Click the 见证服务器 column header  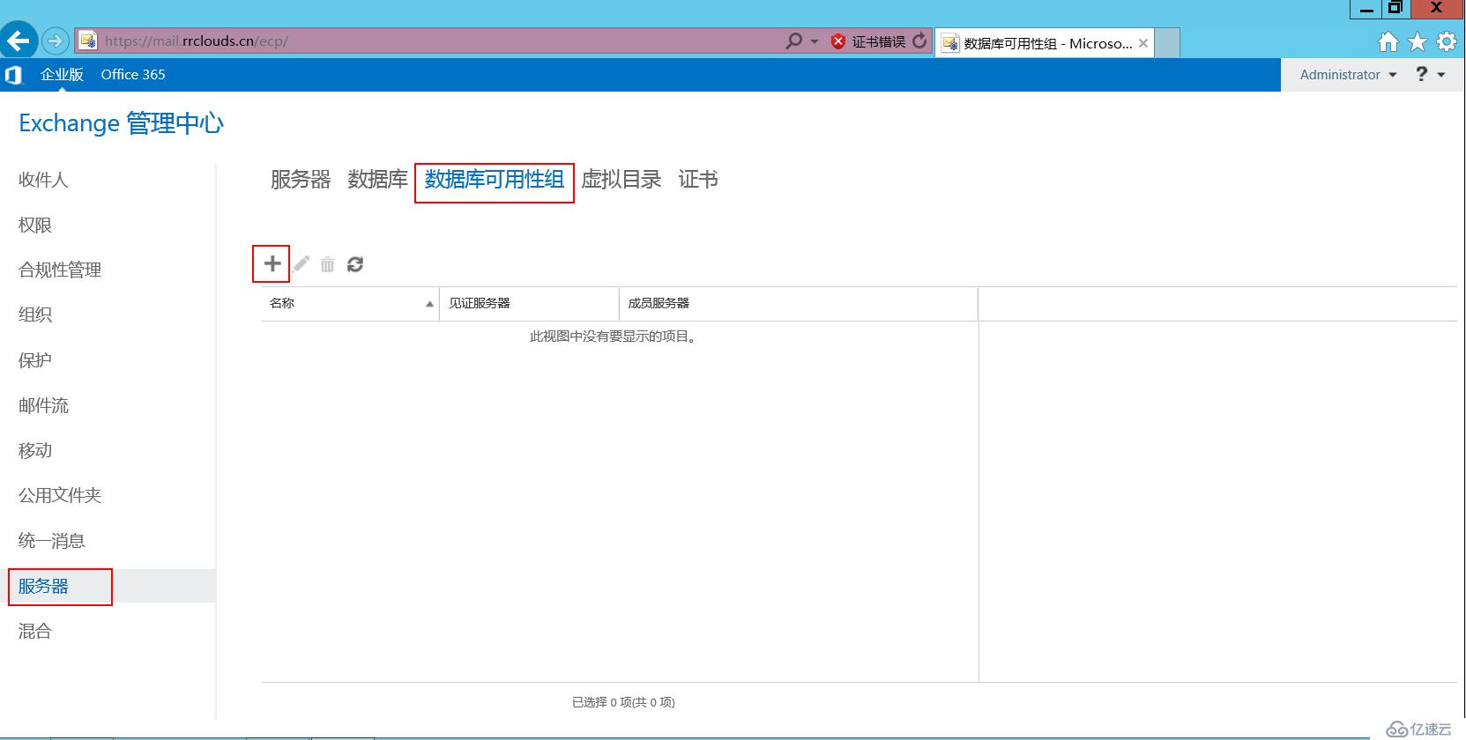tap(529, 303)
